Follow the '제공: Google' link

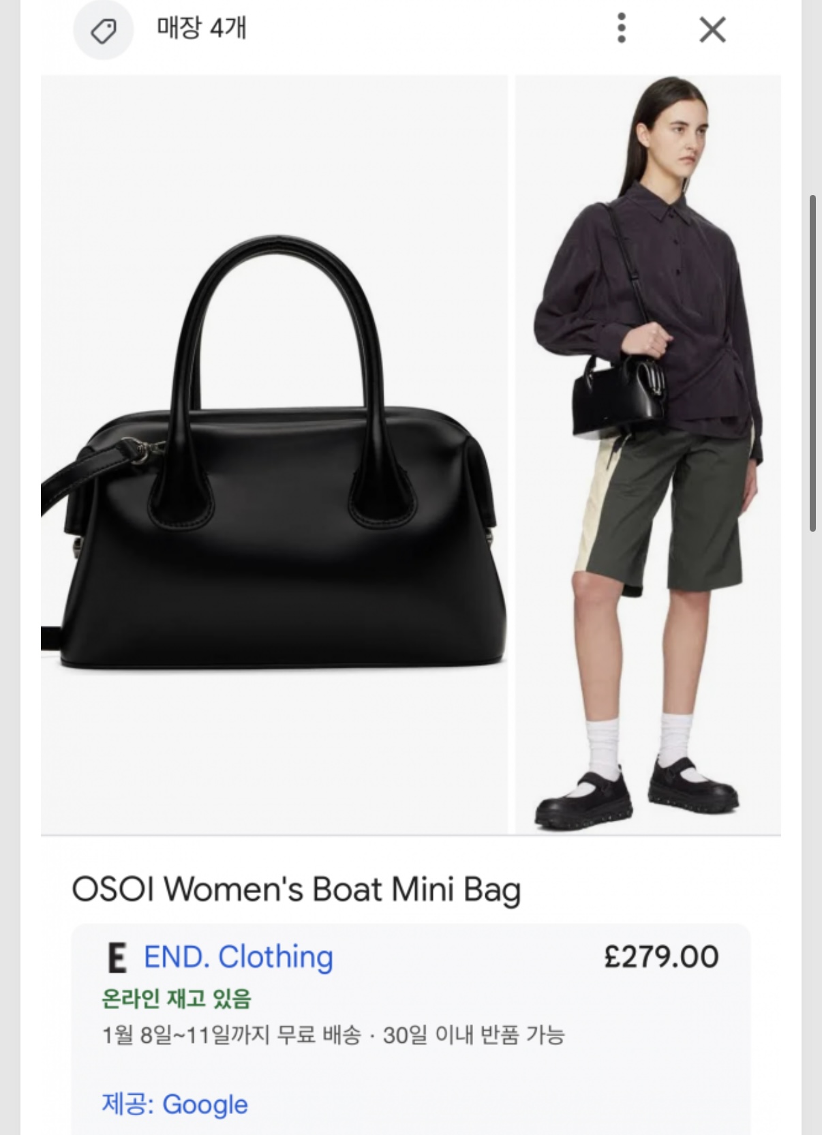[x=175, y=1104]
